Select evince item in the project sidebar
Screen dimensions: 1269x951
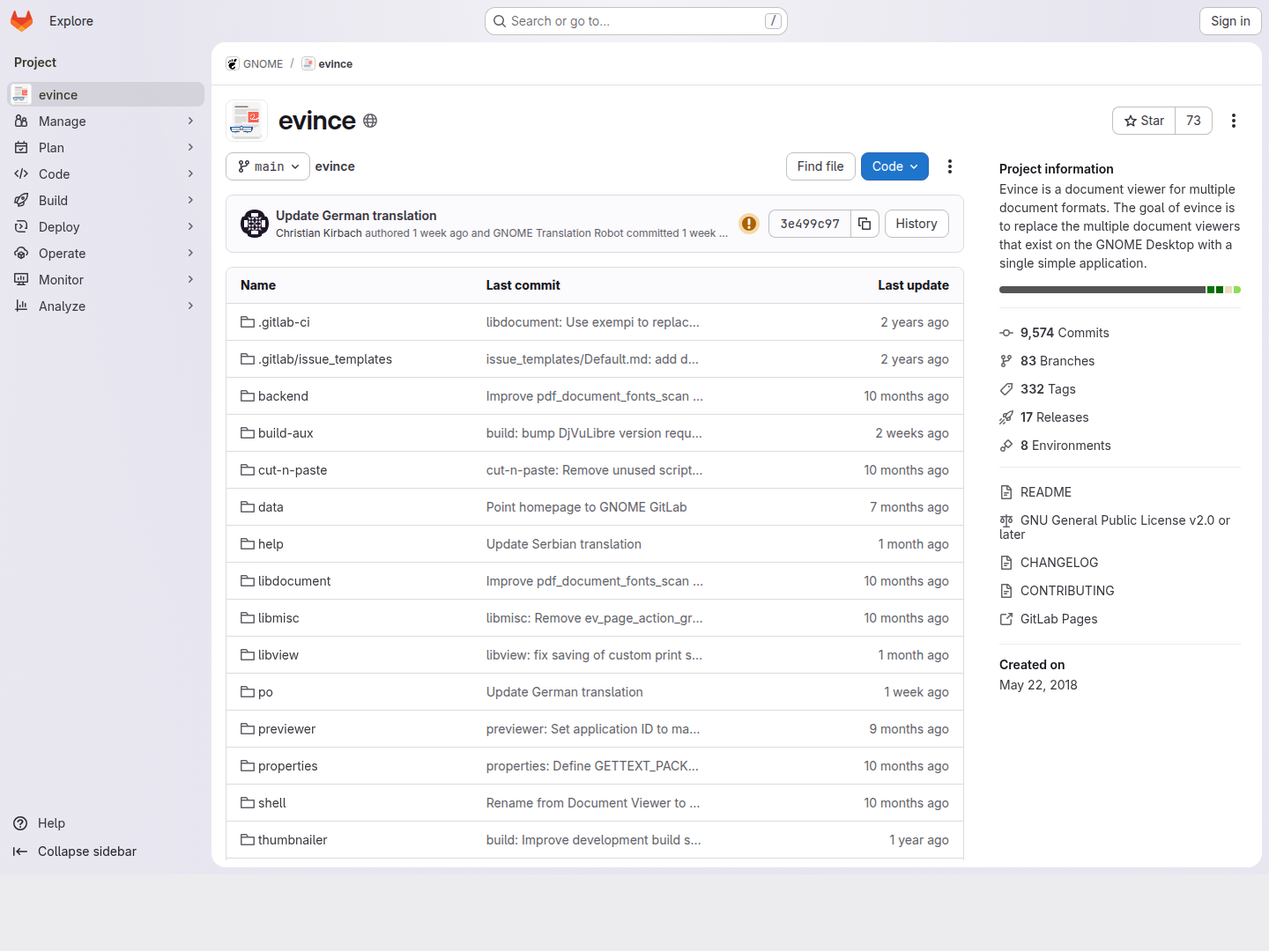tap(106, 94)
